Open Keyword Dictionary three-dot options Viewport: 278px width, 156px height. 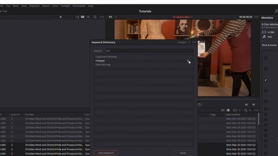tap(194, 42)
